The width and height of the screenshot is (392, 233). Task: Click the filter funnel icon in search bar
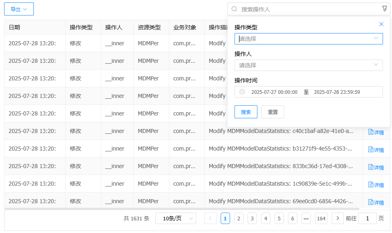point(384,9)
